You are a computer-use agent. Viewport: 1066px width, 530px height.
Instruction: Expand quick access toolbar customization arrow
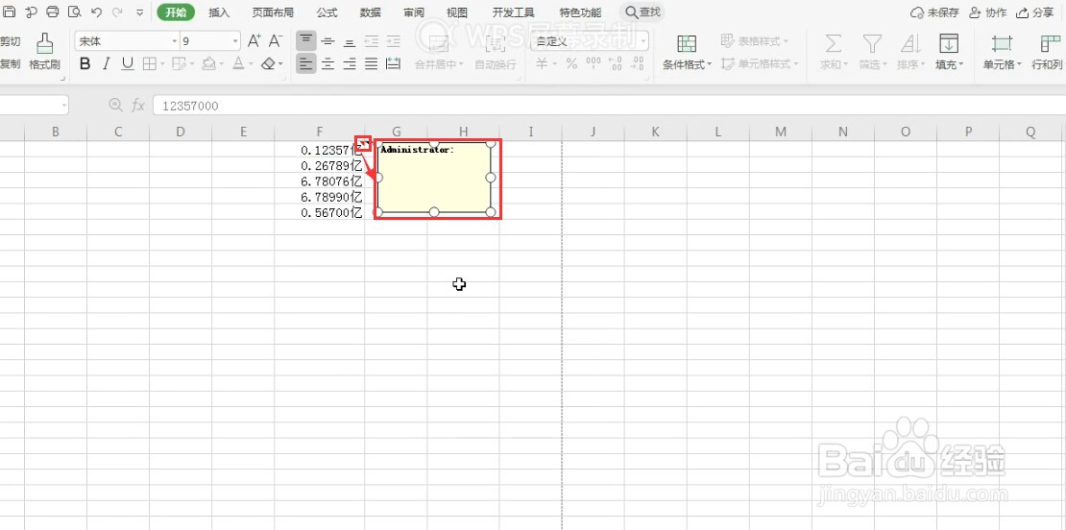click(139, 12)
